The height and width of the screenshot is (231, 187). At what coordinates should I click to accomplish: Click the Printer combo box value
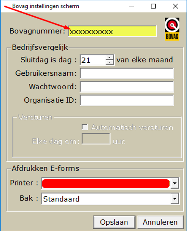[106, 183]
